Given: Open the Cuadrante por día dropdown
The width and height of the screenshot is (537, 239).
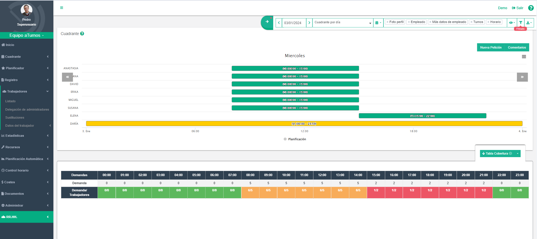Looking at the screenshot, I should tap(343, 23).
